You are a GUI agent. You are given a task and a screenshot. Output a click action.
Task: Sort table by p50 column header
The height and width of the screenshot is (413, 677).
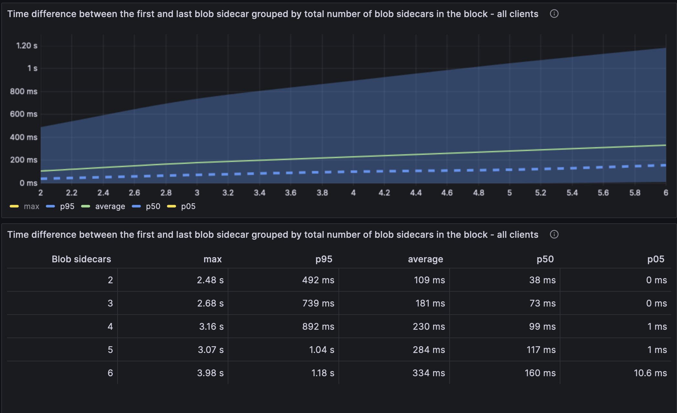click(x=545, y=259)
